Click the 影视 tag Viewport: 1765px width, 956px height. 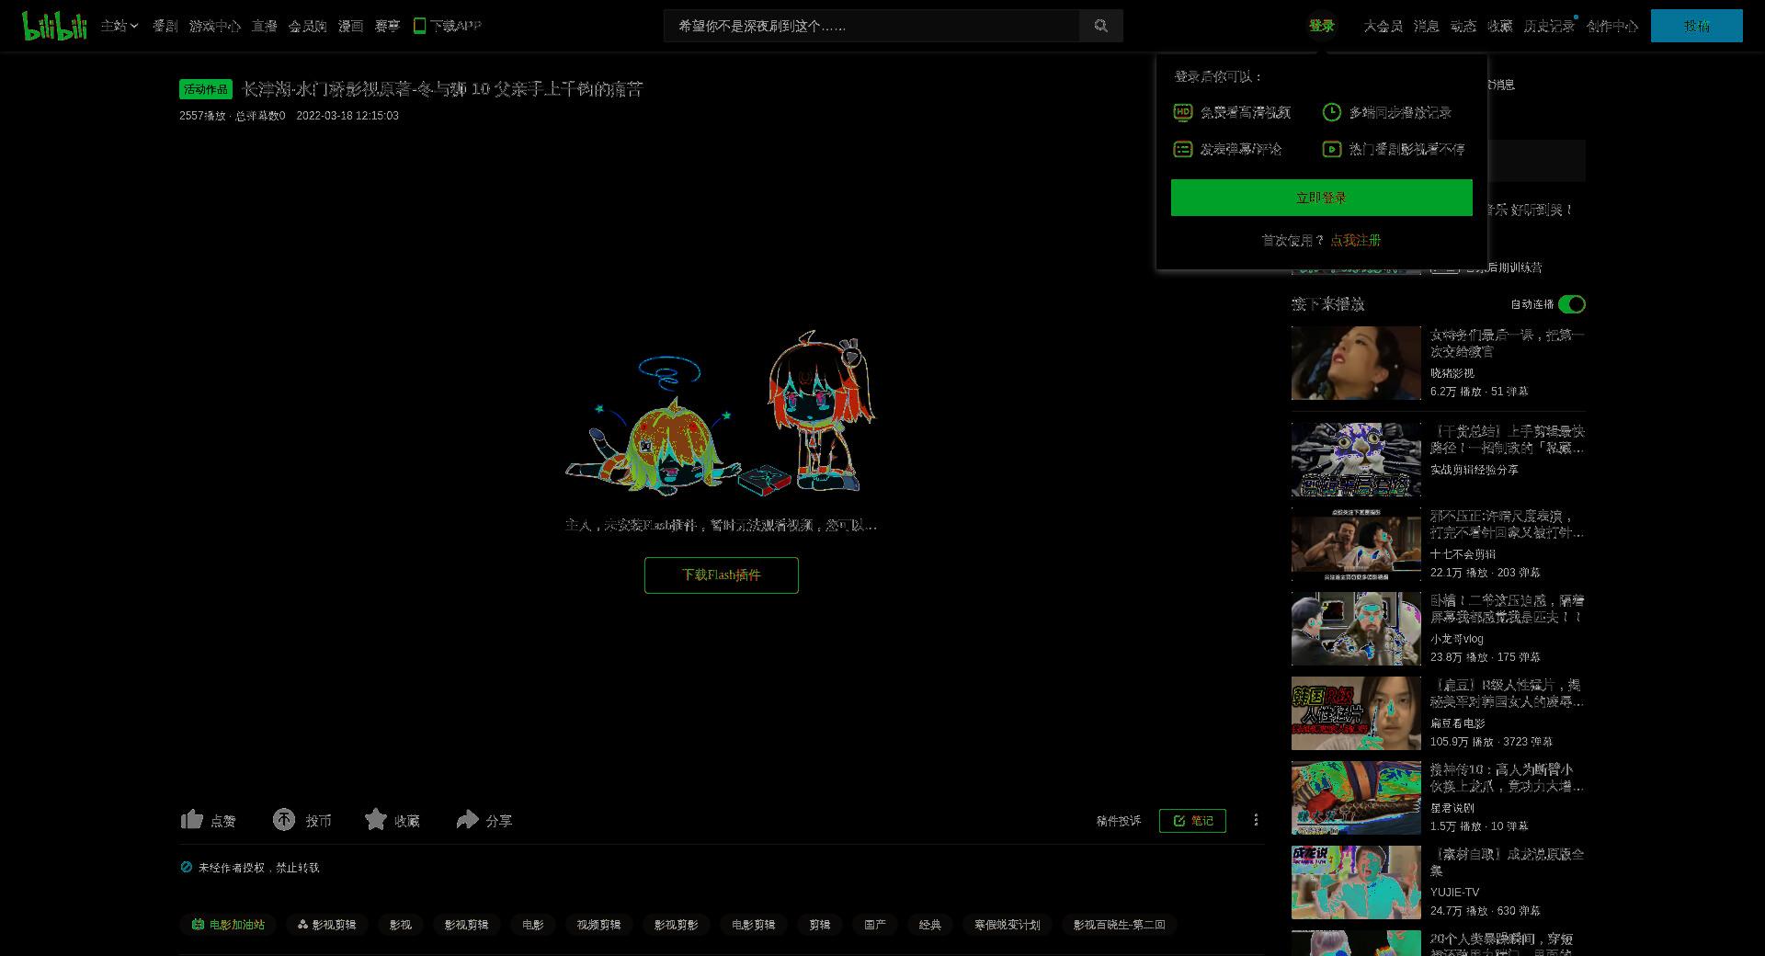tap(401, 925)
